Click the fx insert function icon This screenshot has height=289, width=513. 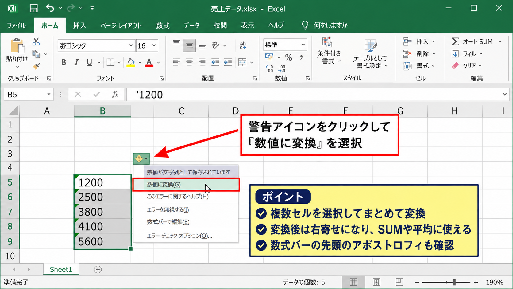tap(115, 94)
